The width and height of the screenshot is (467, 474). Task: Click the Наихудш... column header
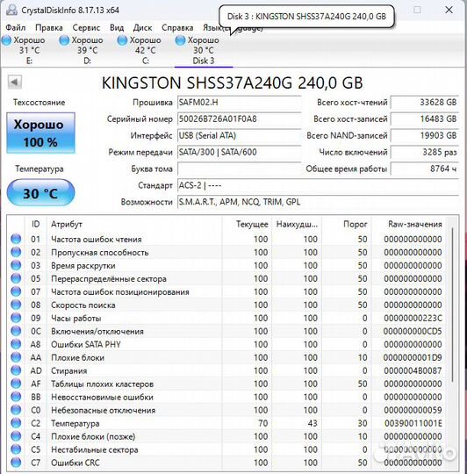[x=297, y=225]
